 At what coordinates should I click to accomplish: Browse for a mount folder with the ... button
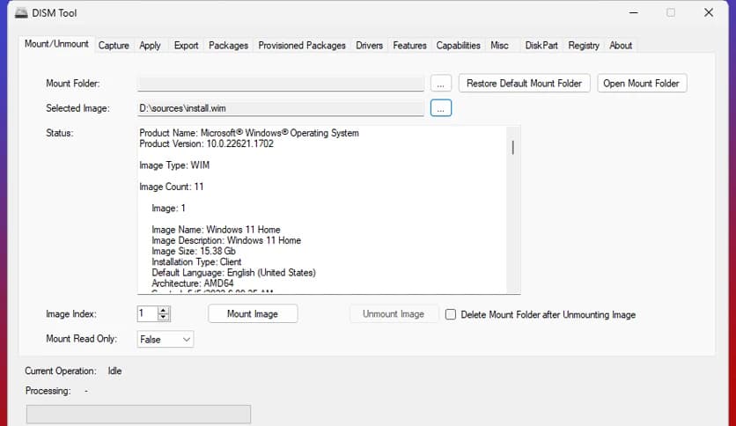pyautogui.click(x=441, y=84)
